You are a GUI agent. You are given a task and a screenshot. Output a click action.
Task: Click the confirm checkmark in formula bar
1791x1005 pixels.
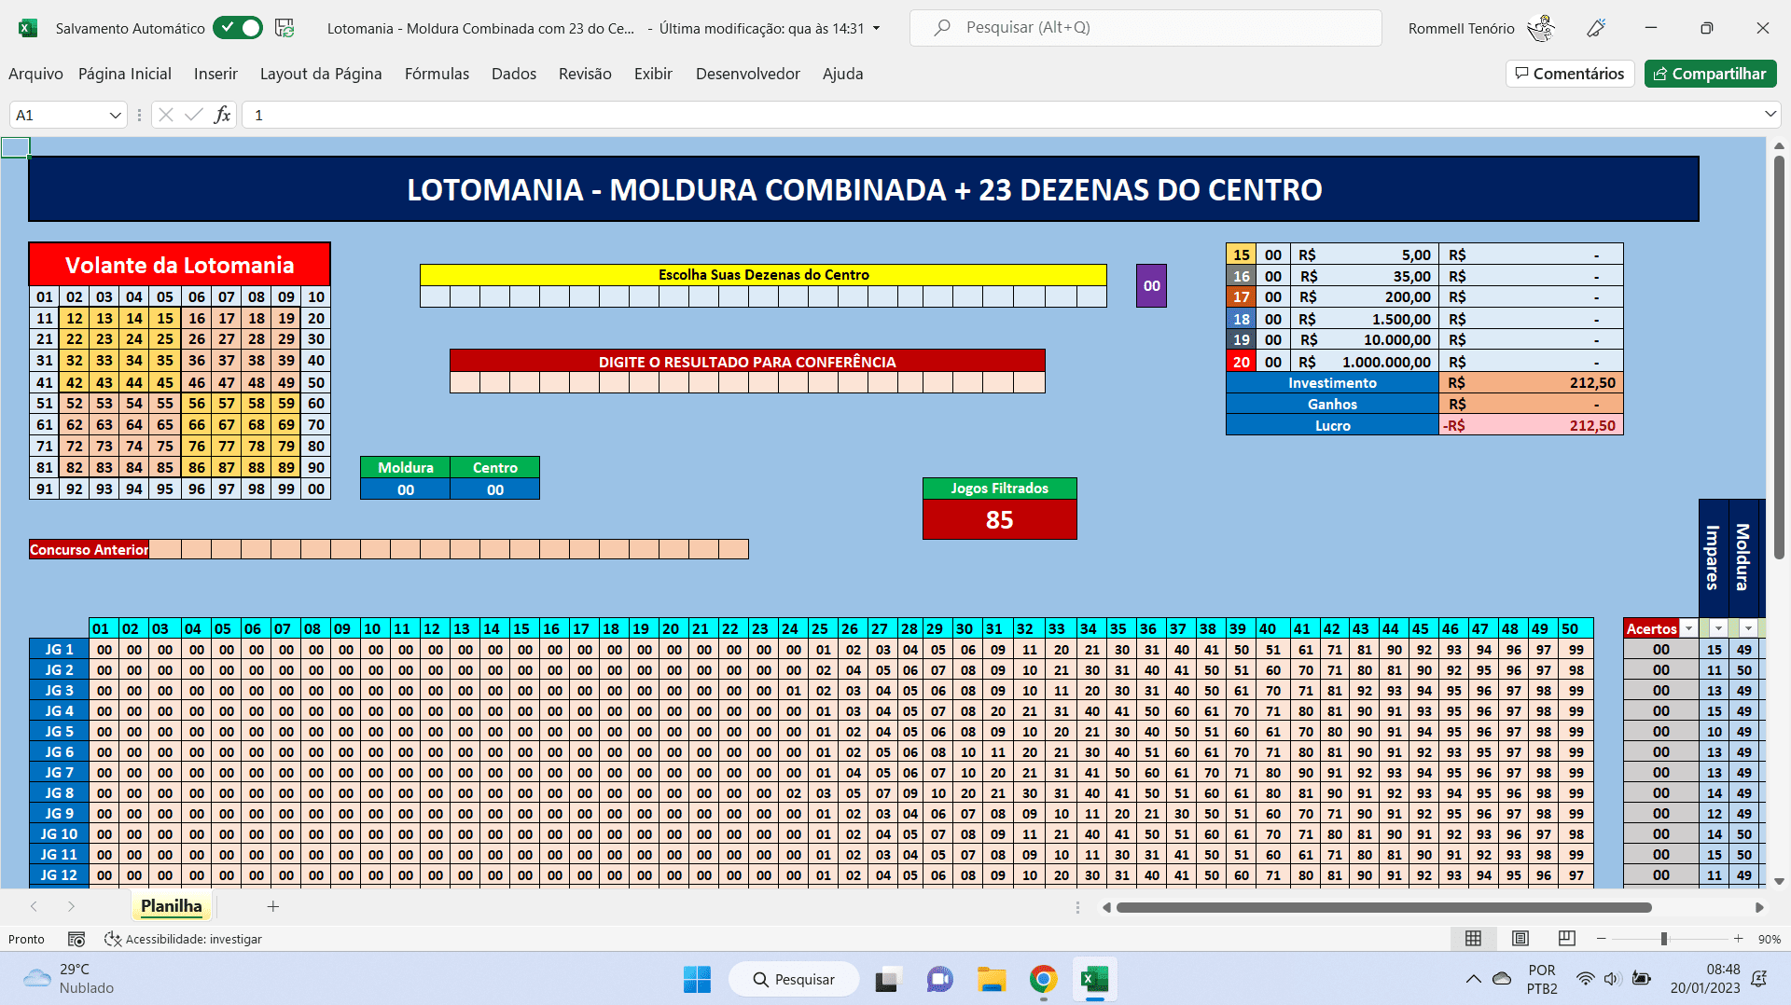tap(194, 115)
